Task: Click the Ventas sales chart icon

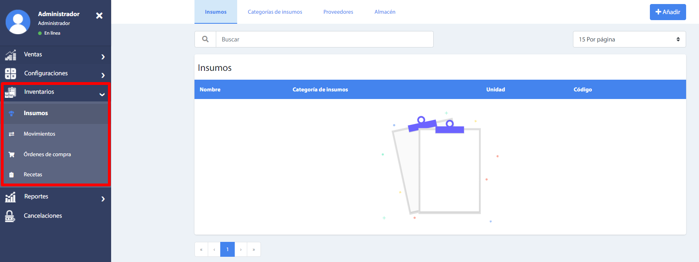Action: pos(10,55)
